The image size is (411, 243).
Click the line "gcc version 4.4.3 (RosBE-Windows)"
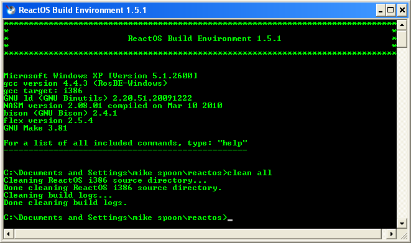tap(85, 83)
